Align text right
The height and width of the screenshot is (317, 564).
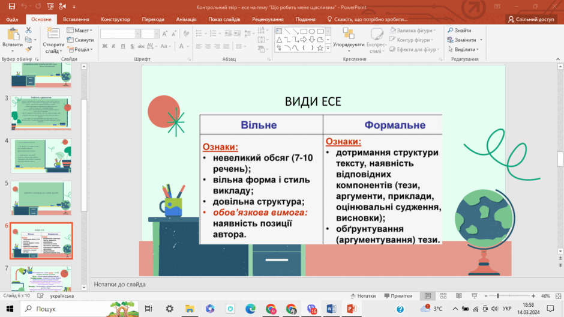click(217, 46)
